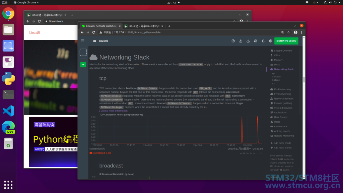Click the export snapshot upload icon

pos(241,41)
